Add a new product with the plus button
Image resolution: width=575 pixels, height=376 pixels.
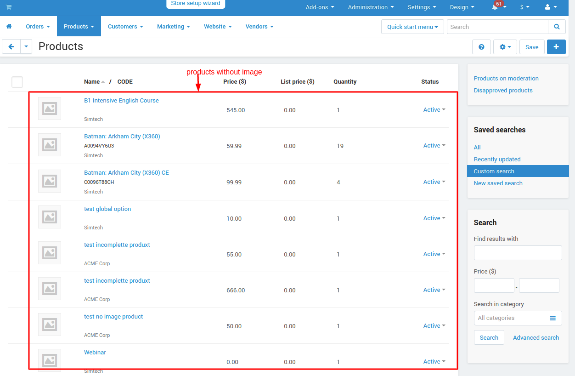556,47
